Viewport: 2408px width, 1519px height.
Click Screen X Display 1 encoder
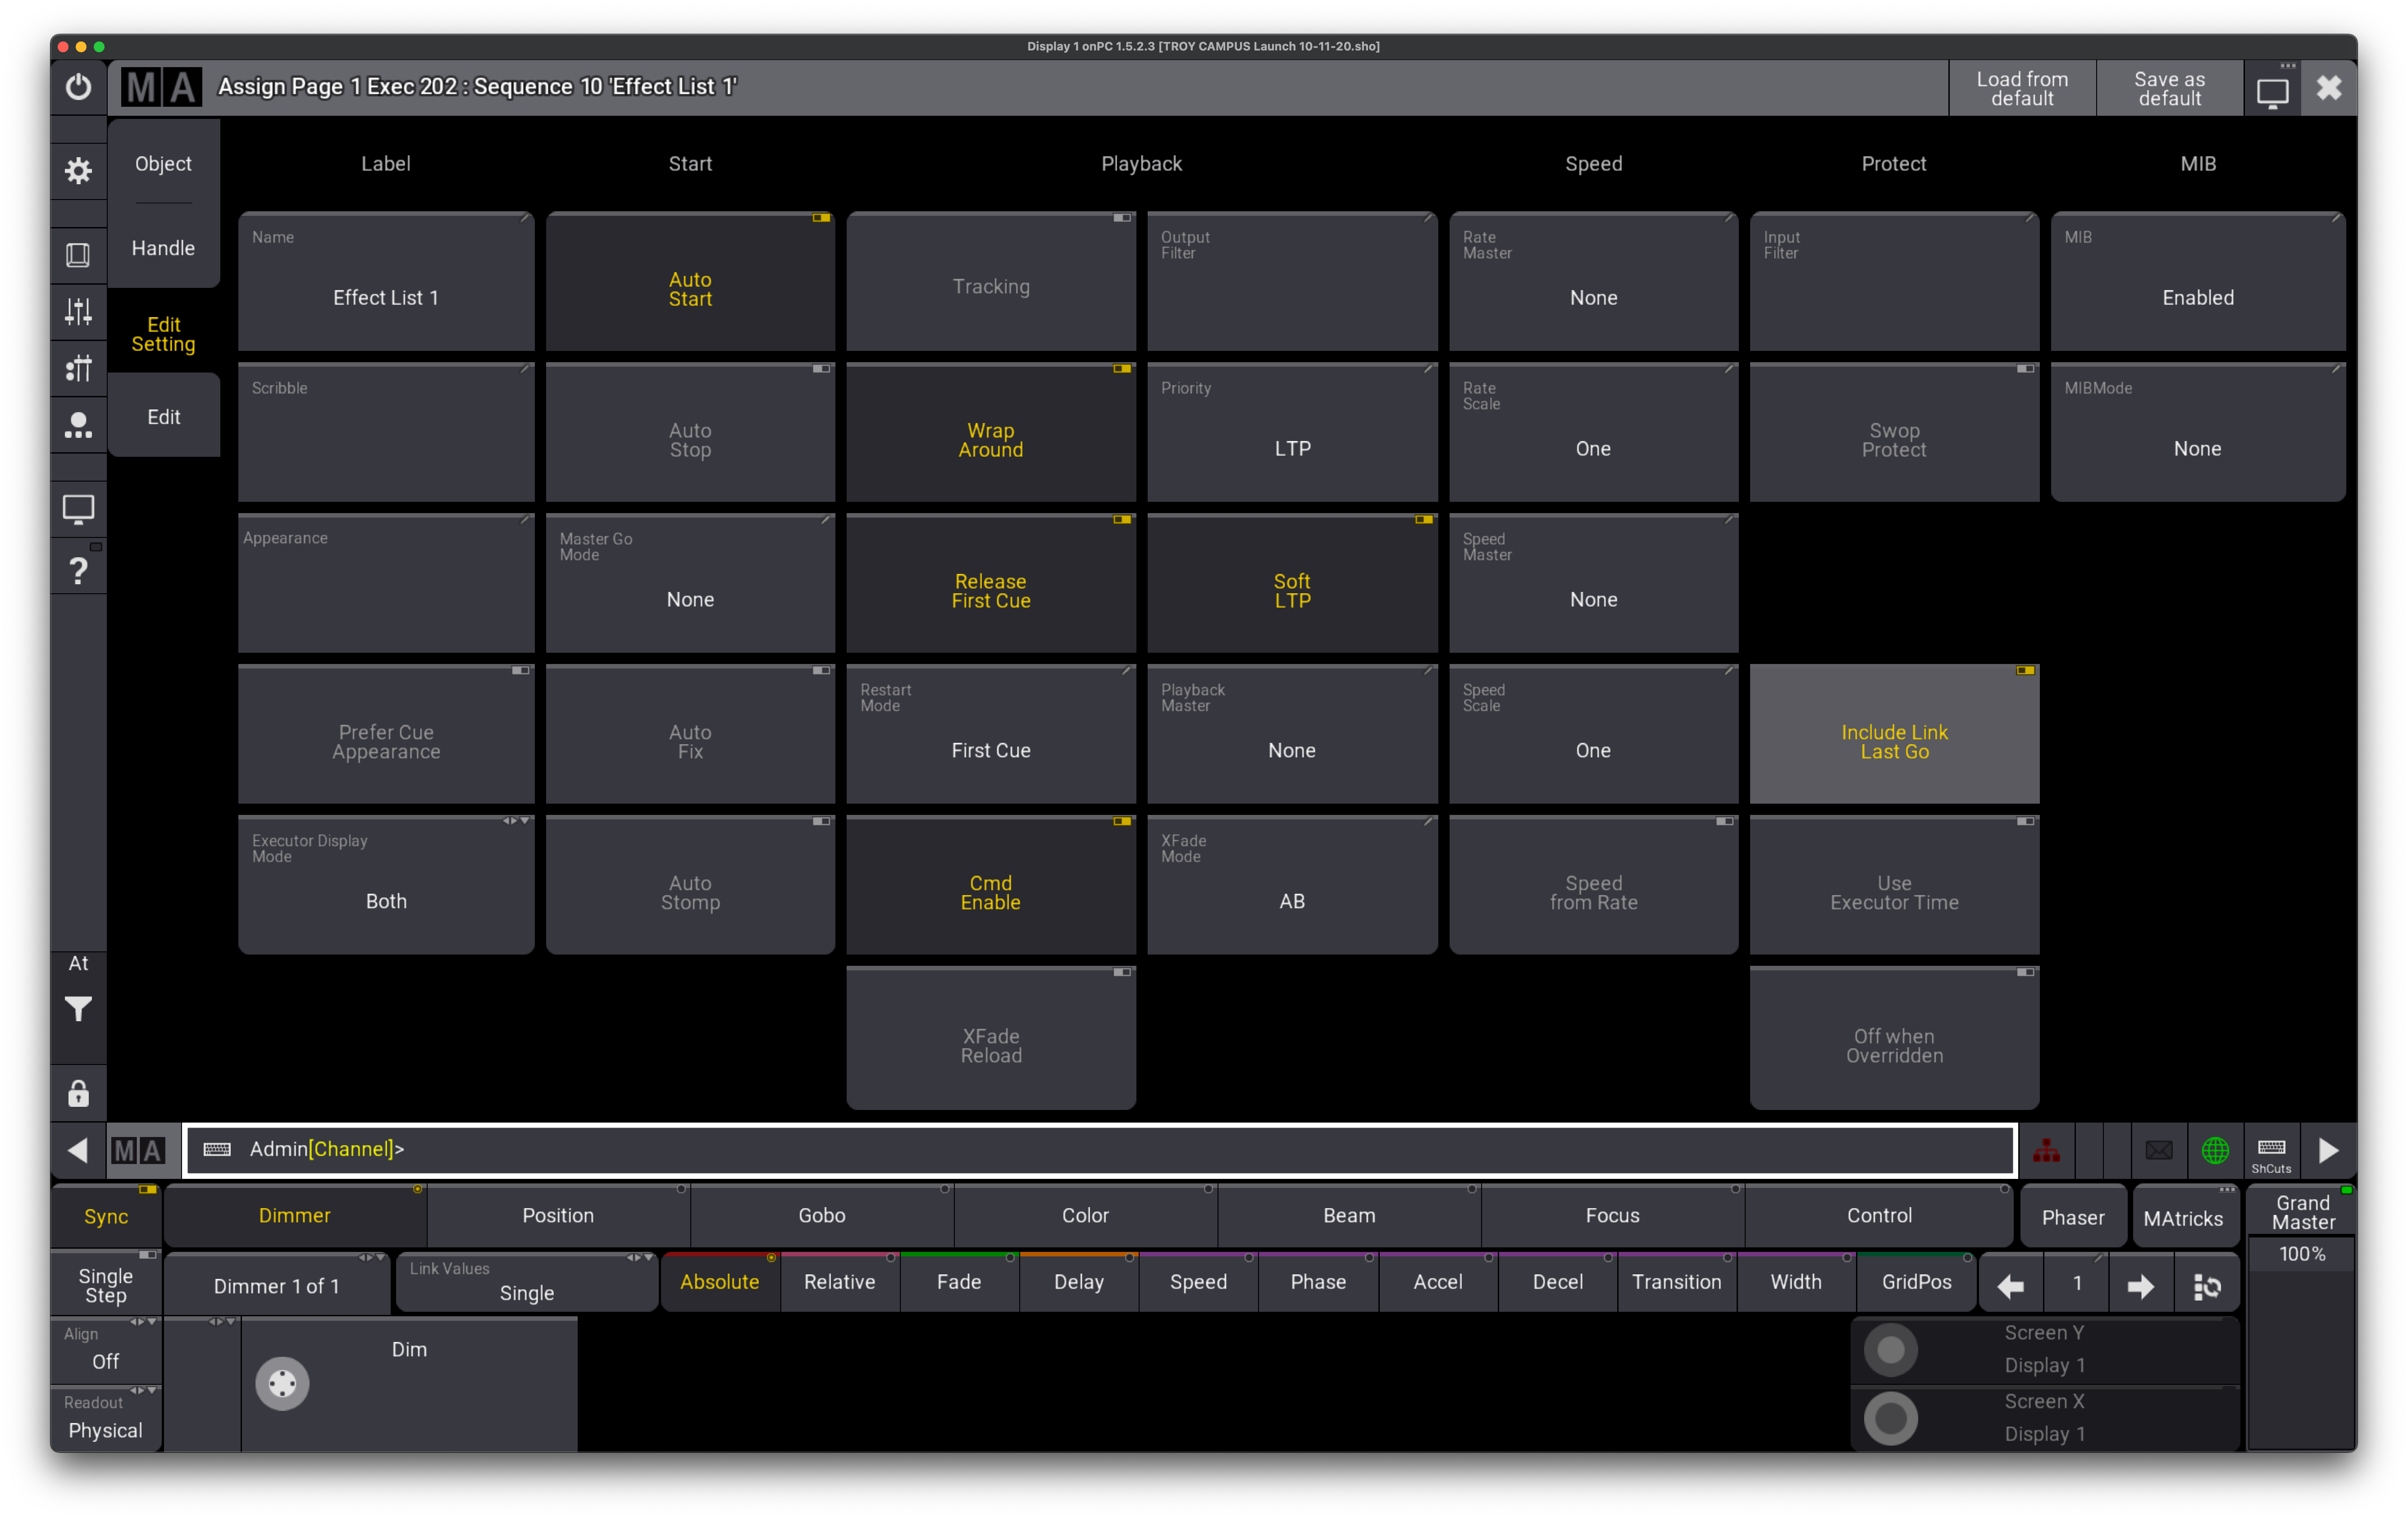coord(2044,1418)
